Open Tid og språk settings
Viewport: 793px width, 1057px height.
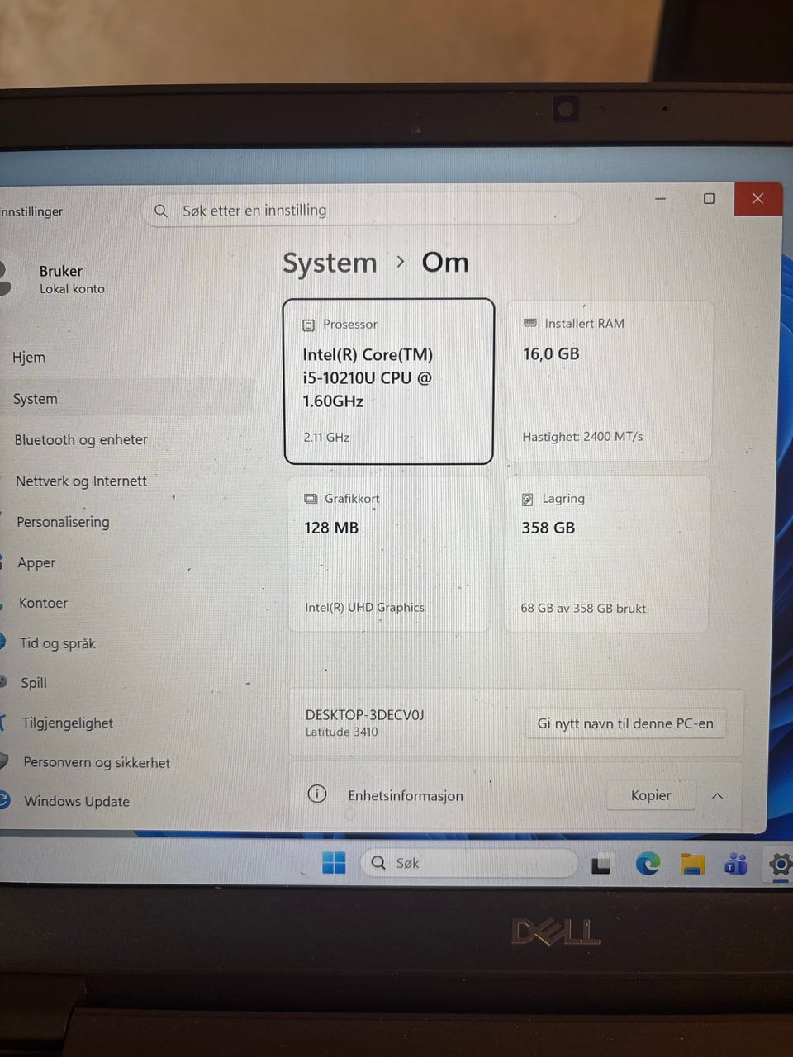pyautogui.click(x=57, y=643)
